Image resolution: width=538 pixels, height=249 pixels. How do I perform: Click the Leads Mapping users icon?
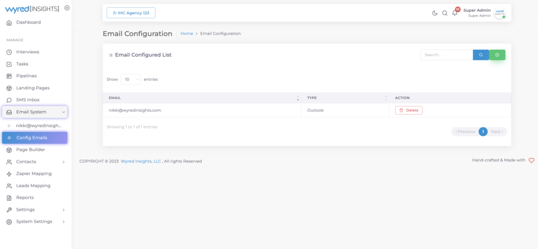9,186
